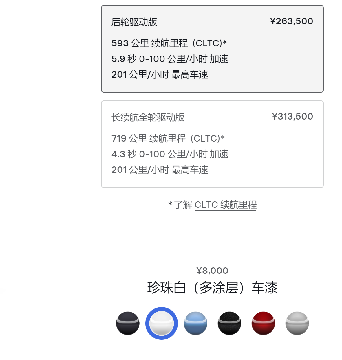
Task: Open the CLTC 续航里程 link
Action: (x=226, y=205)
